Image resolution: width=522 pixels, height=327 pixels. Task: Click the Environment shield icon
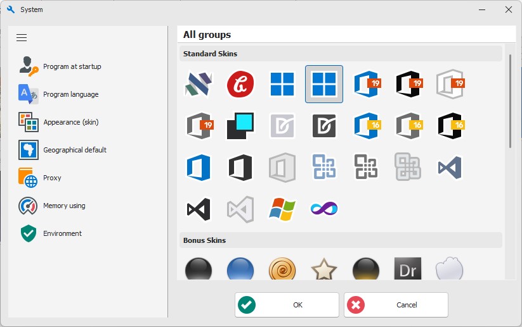coord(29,233)
